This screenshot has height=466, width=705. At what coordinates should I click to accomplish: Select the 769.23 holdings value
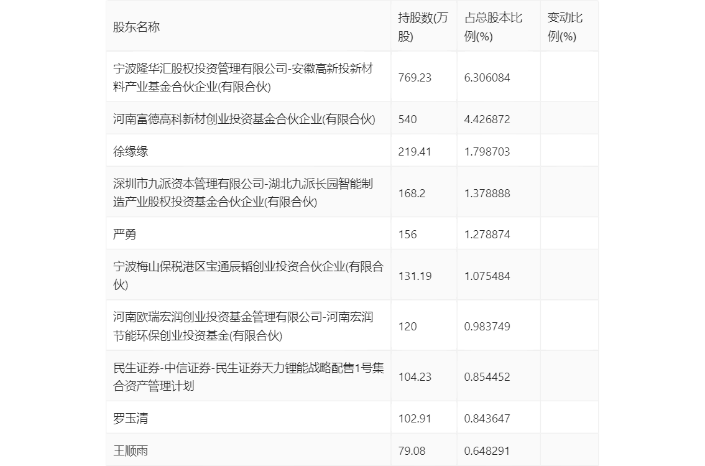pos(415,78)
